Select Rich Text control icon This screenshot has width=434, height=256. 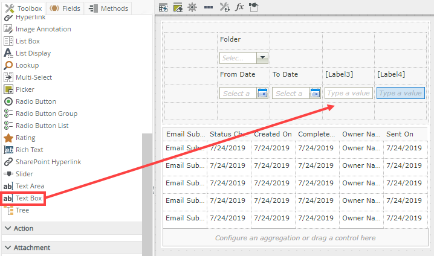(8, 150)
